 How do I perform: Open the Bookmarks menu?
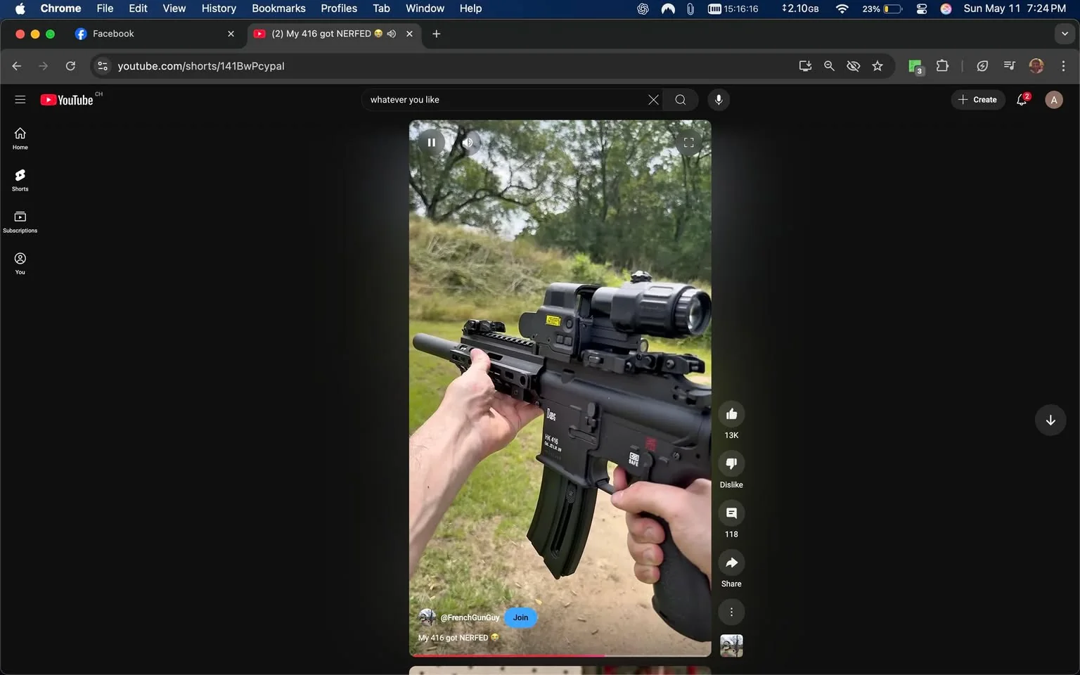278,8
